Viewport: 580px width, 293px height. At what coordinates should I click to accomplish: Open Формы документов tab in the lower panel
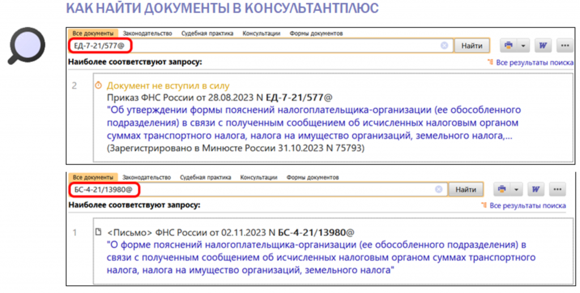(x=313, y=177)
